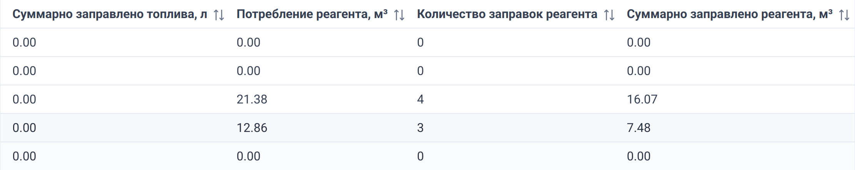Select first row fuel value 0.00
The height and width of the screenshot is (170, 855).
[24, 42]
